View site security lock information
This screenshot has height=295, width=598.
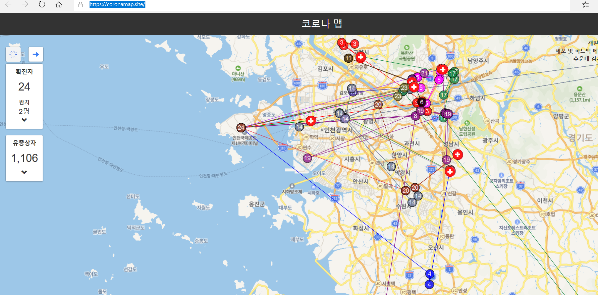pyautogui.click(x=80, y=4)
